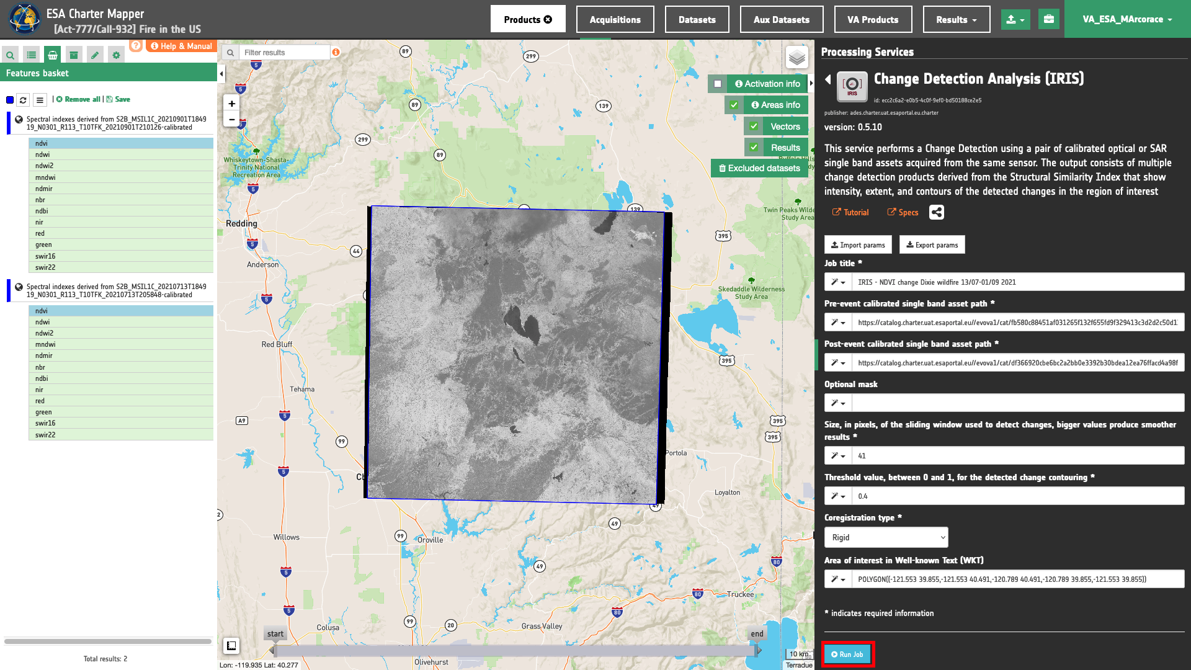Click the briefcase icon in top bar
1191x670 pixels.
click(x=1049, y=19)
